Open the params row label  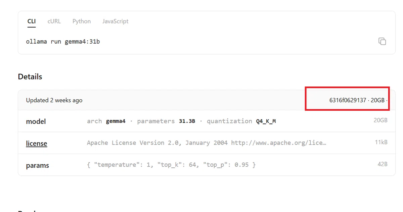[37, 165]
